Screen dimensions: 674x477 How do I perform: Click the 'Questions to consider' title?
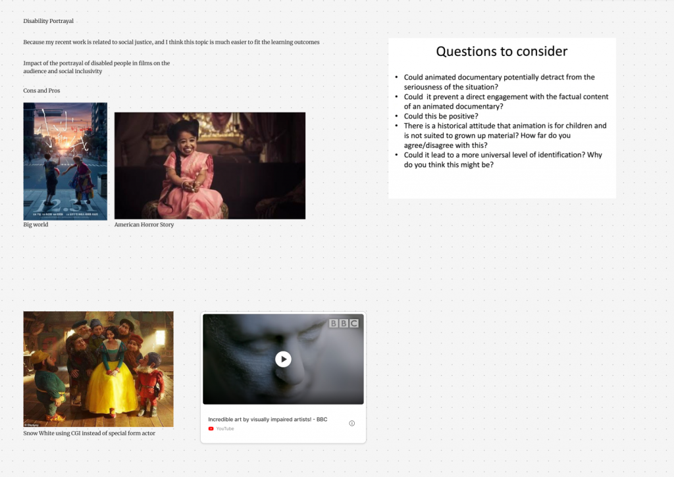pos(502,51)
